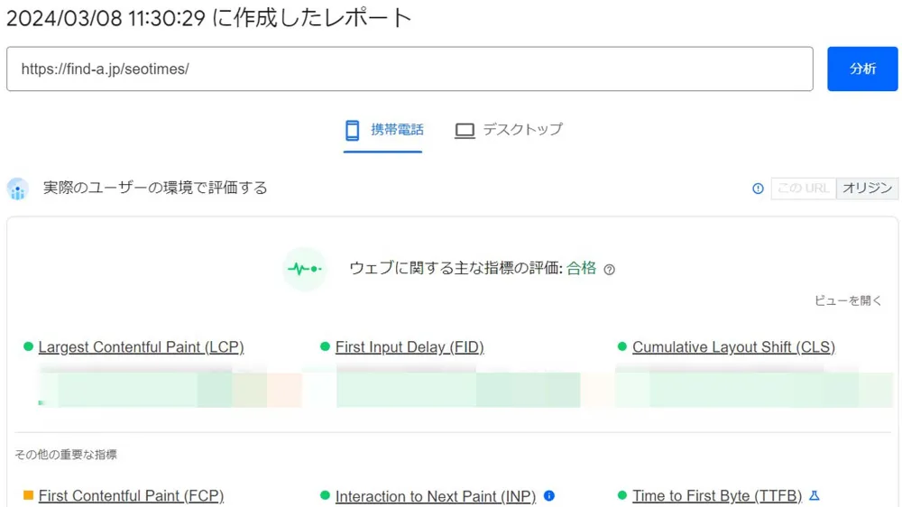Click the FID distribution bar
This screenshot has height=507, width=902.
pyautogui.click(x=458, y=390)
